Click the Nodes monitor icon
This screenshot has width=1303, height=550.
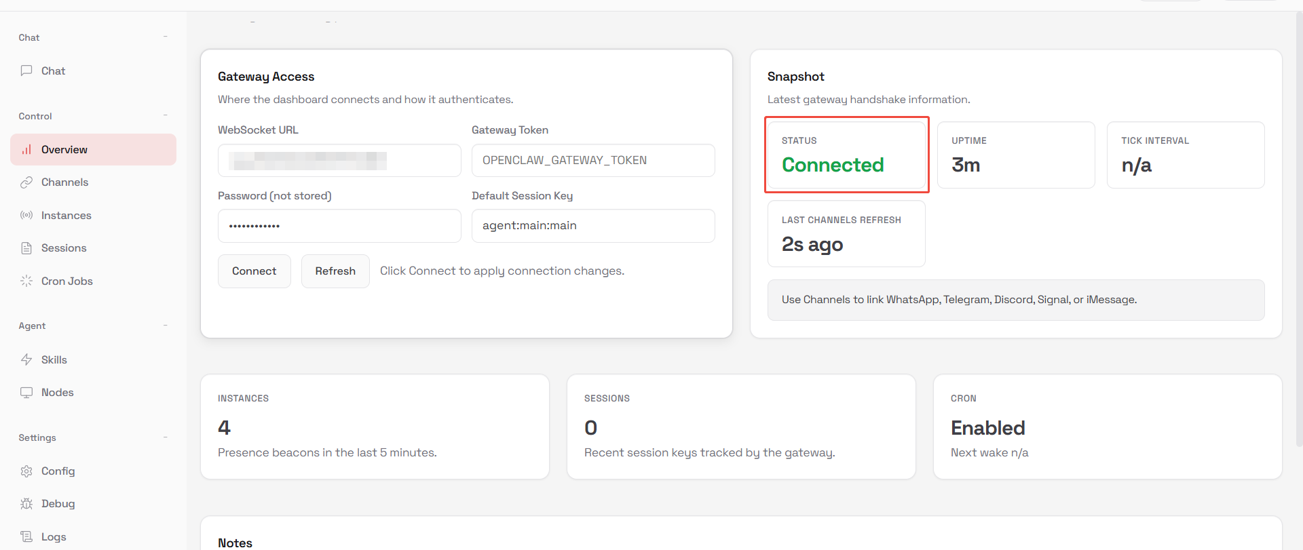point(26,393)
